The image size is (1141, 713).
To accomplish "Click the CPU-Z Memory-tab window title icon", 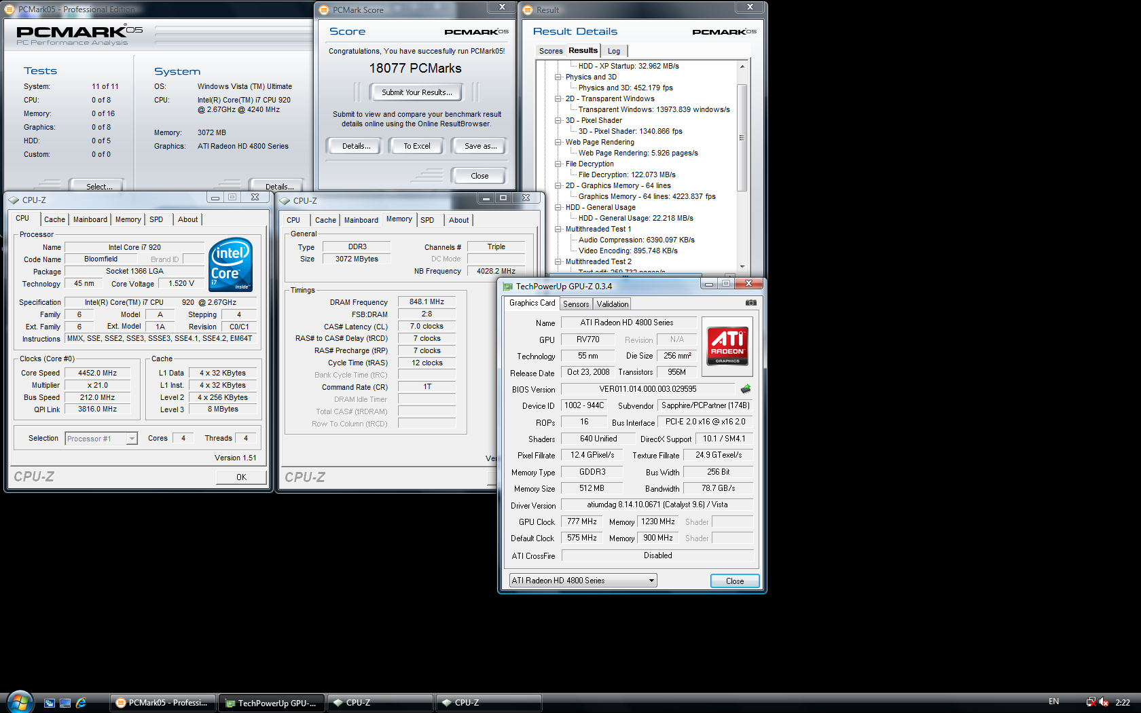I will [x=285, y=201].
